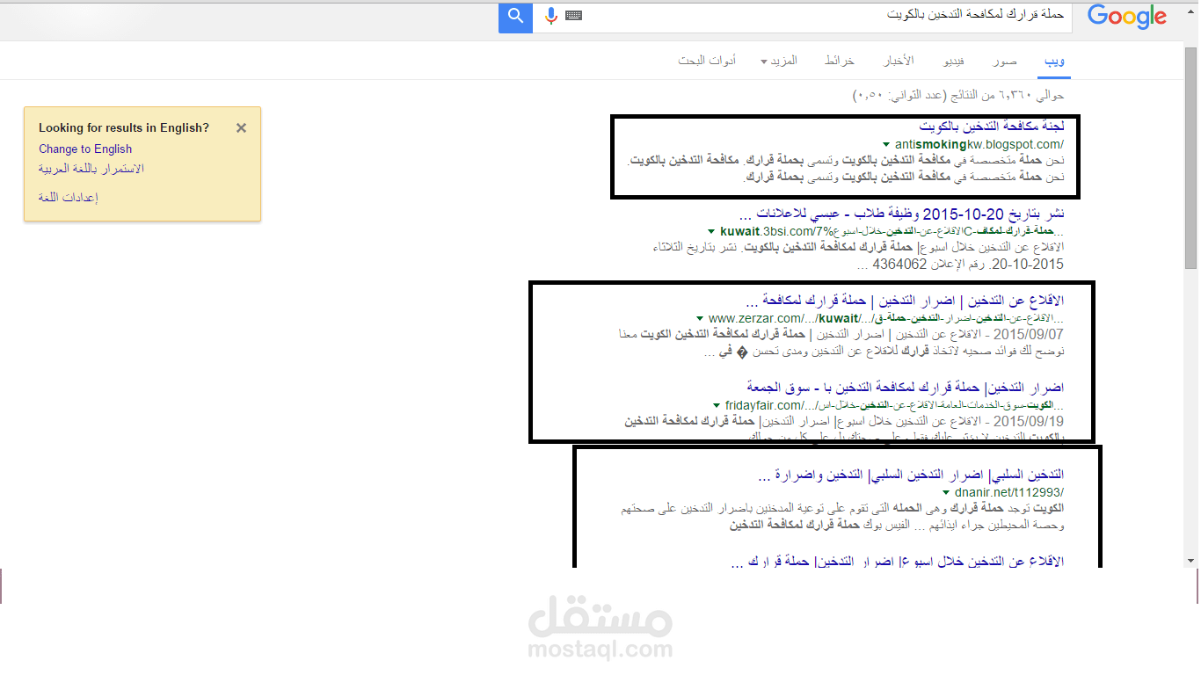Click inside the Google search query field
The width and height of the screenshot is (1201, 675).
pos(826,16)
